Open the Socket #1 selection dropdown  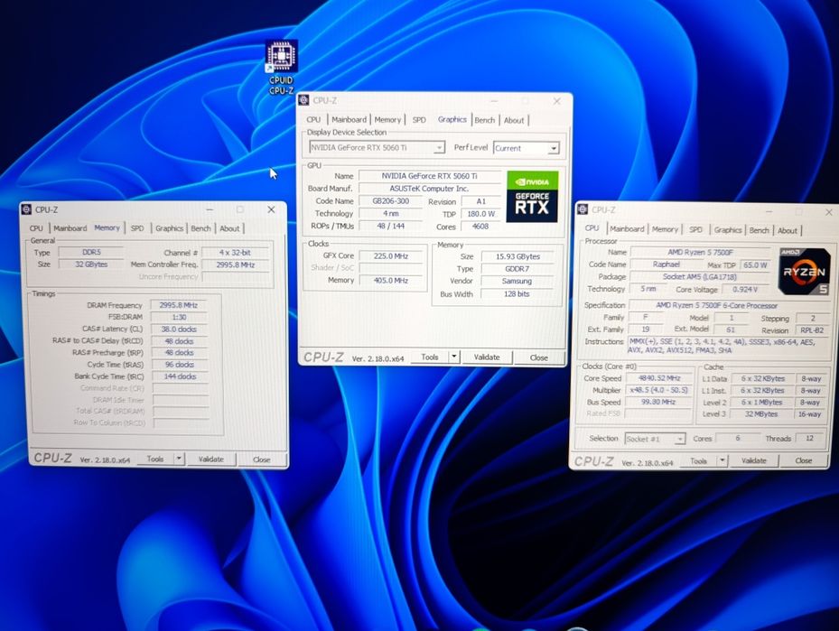[x=655, y=439]
